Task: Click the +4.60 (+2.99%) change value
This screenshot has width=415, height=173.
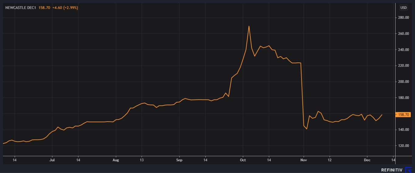Action: coord(65,8)
